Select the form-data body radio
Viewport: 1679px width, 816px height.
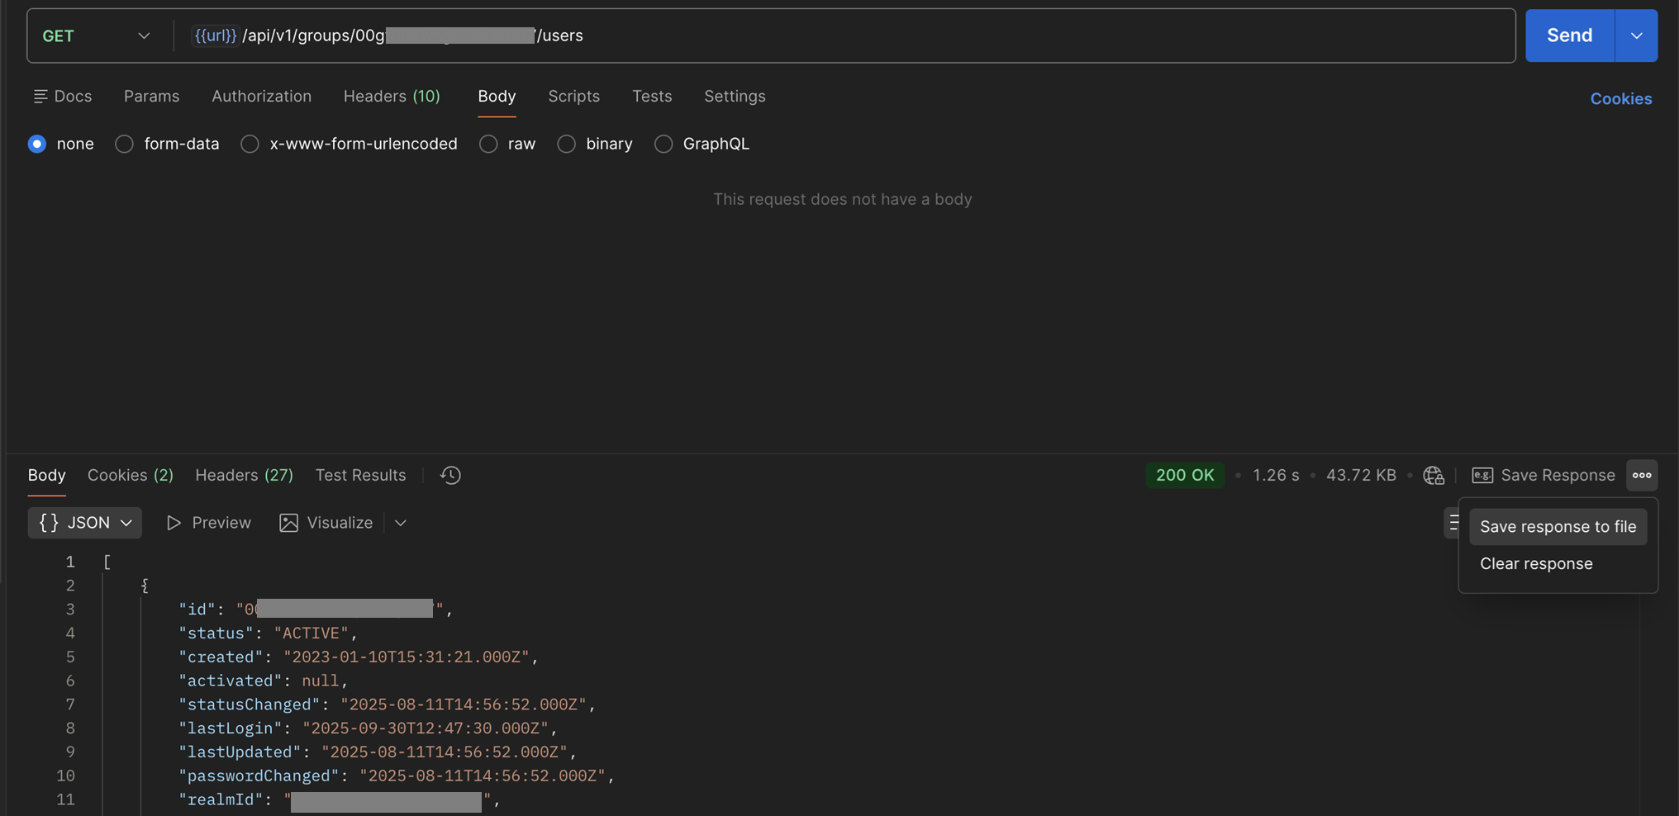pos(124,144)
